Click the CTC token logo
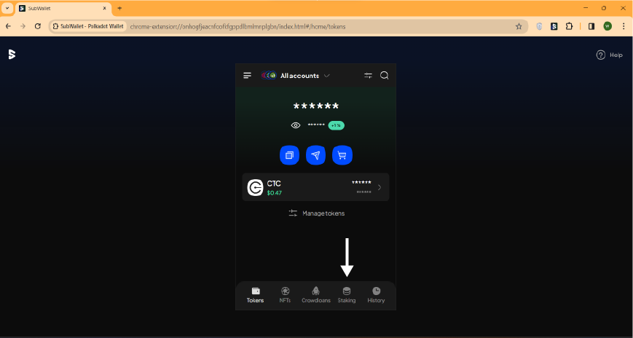 click(x=255, y=188)
